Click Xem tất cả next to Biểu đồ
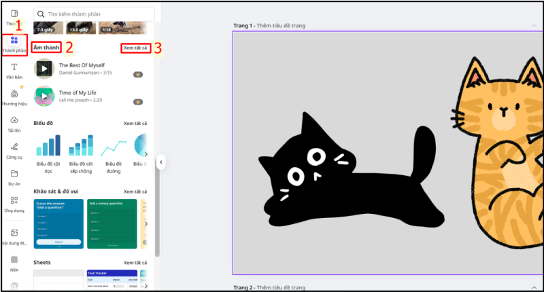544x292 pixels. coord(135,123)
